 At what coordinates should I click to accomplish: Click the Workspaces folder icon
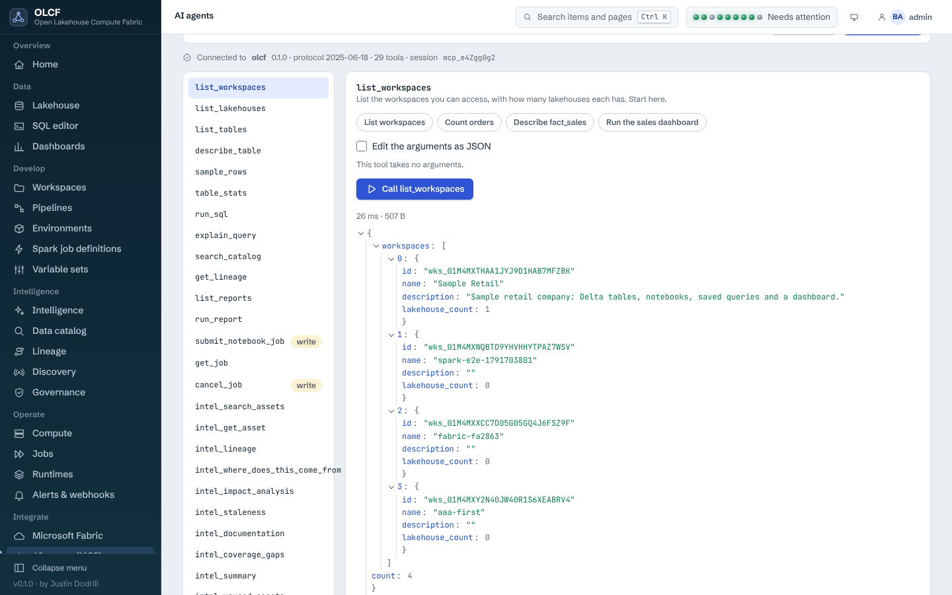[x=19, y=188]
